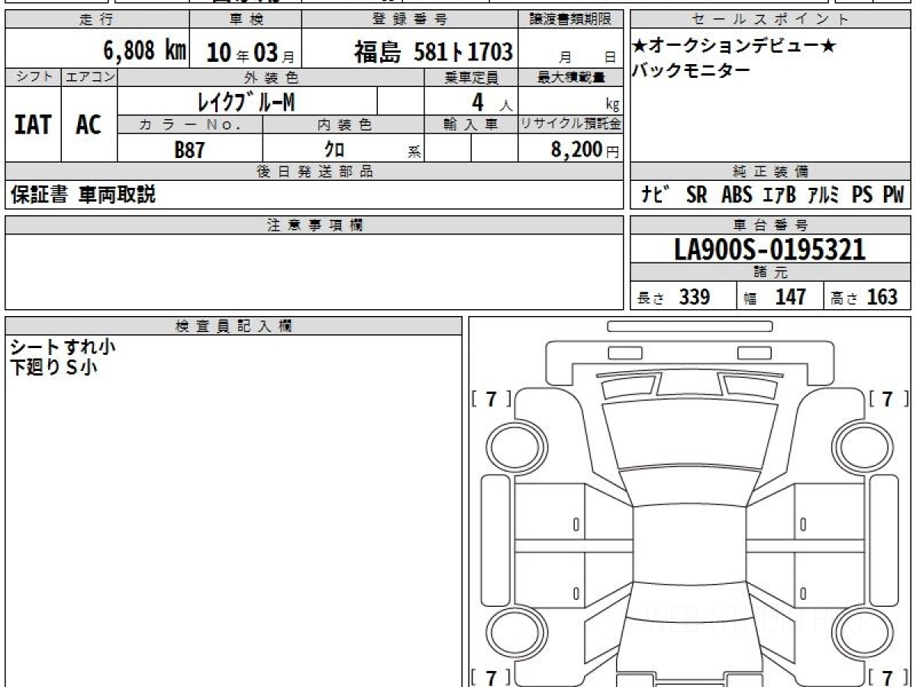
Task: Select the エアB equipment item
Action: [x=779, y=195]
